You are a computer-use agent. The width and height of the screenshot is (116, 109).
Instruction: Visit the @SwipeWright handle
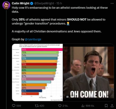(x=44, y=3)
